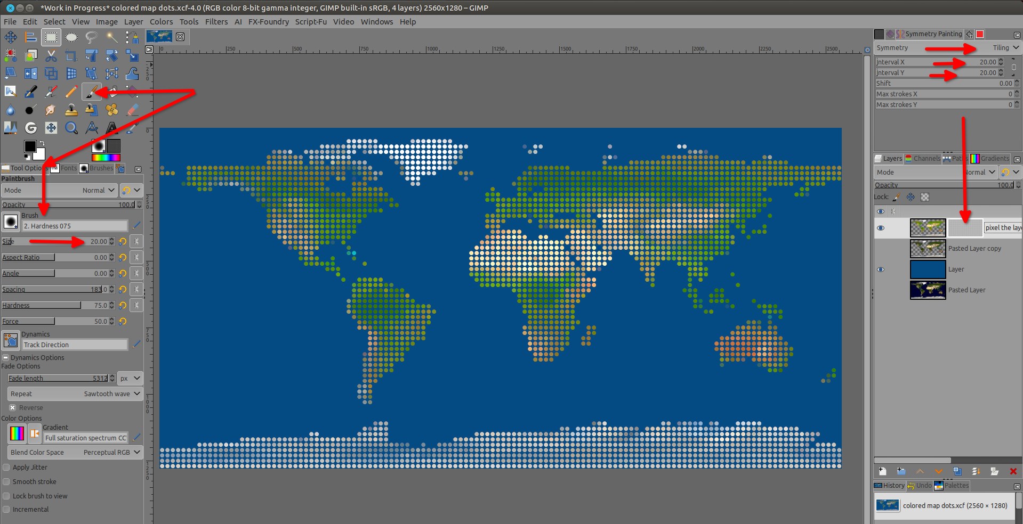
Task: Select the Zoom magnifier tool
Action: [71, 128]
